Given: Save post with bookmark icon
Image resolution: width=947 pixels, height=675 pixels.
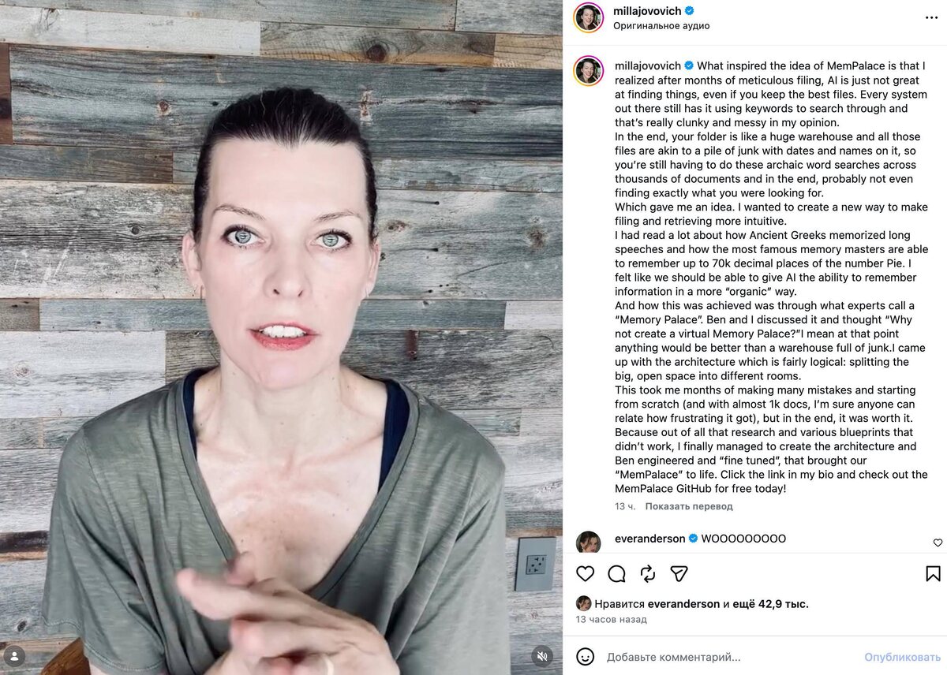Looking at the screenshot, I should [x=933, y=573].
